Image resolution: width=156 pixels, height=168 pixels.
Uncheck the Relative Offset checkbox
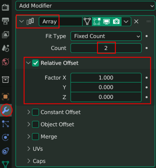36,63
